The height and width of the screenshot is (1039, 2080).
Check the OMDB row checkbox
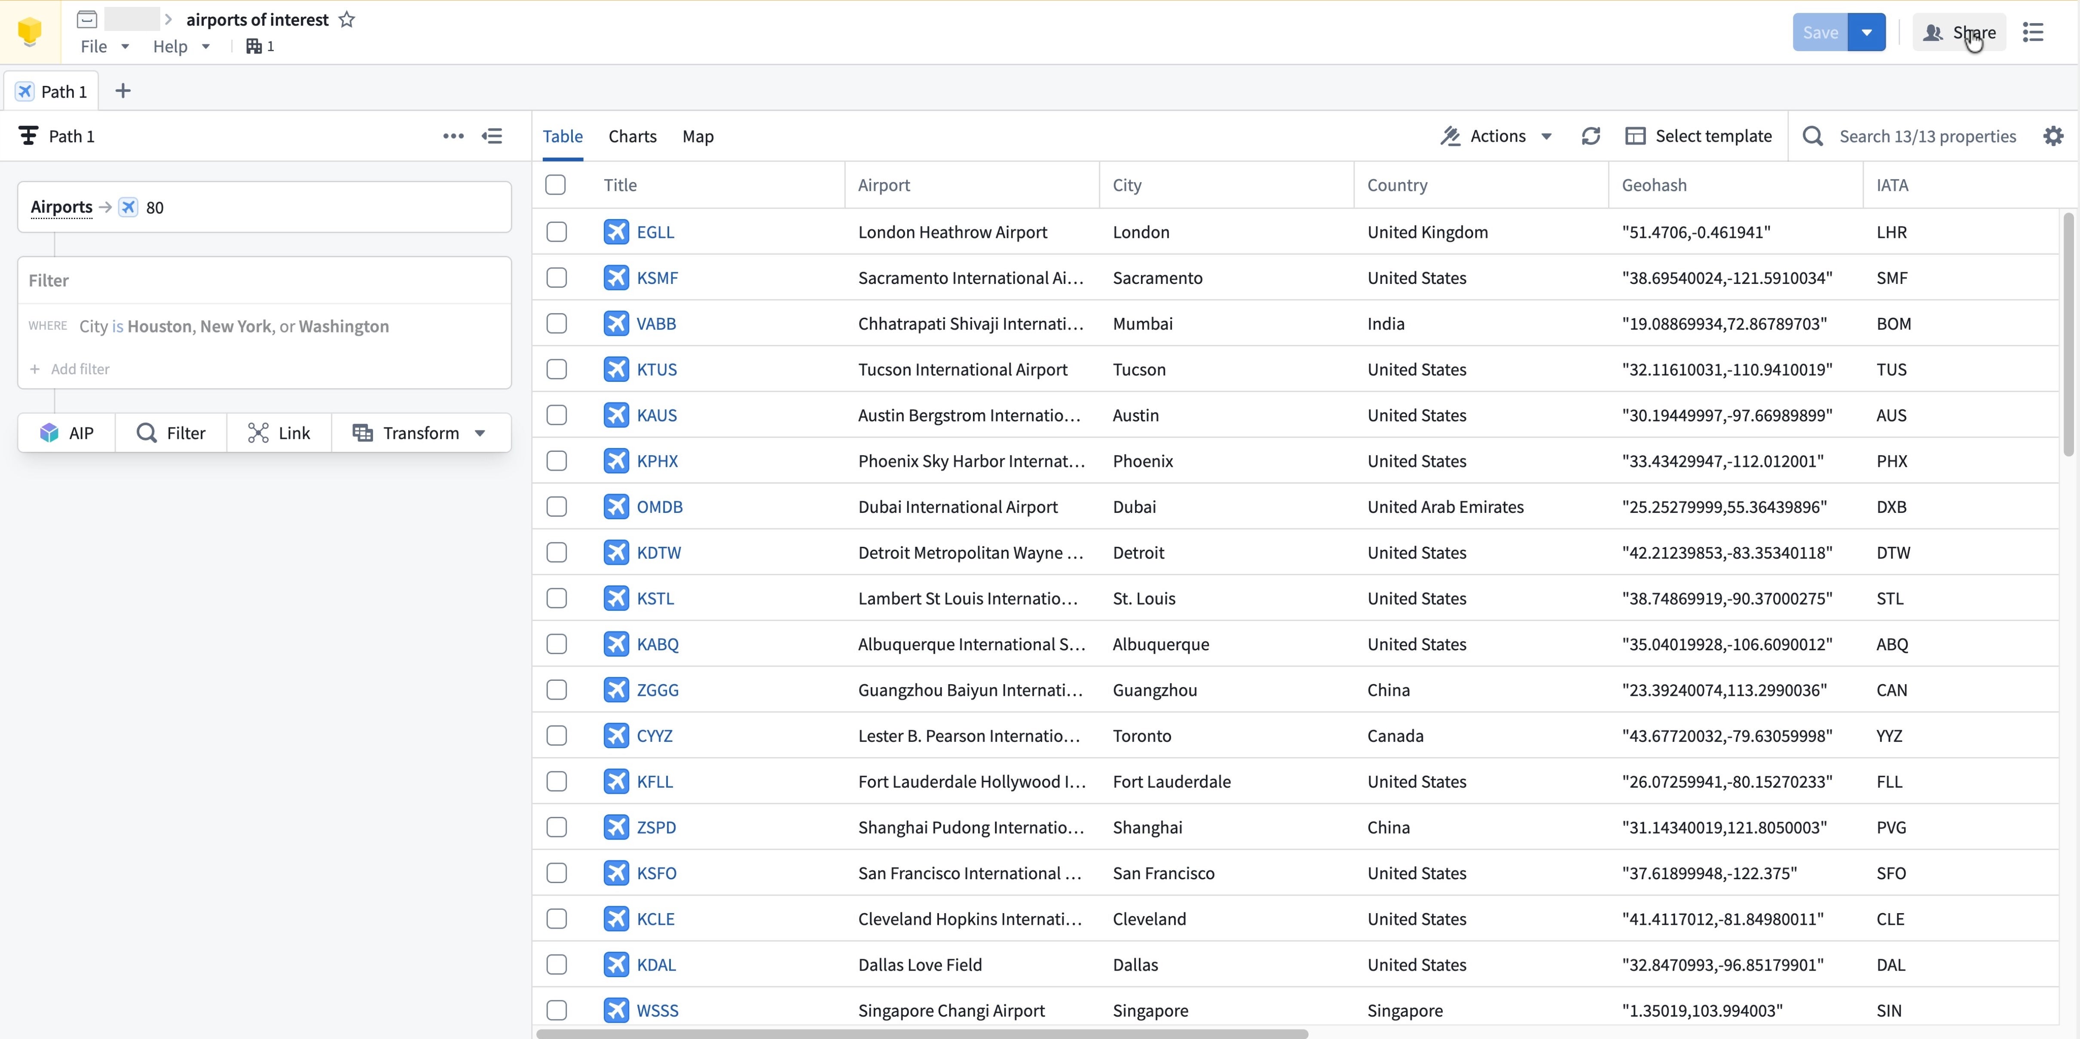[x=556, y=506]
